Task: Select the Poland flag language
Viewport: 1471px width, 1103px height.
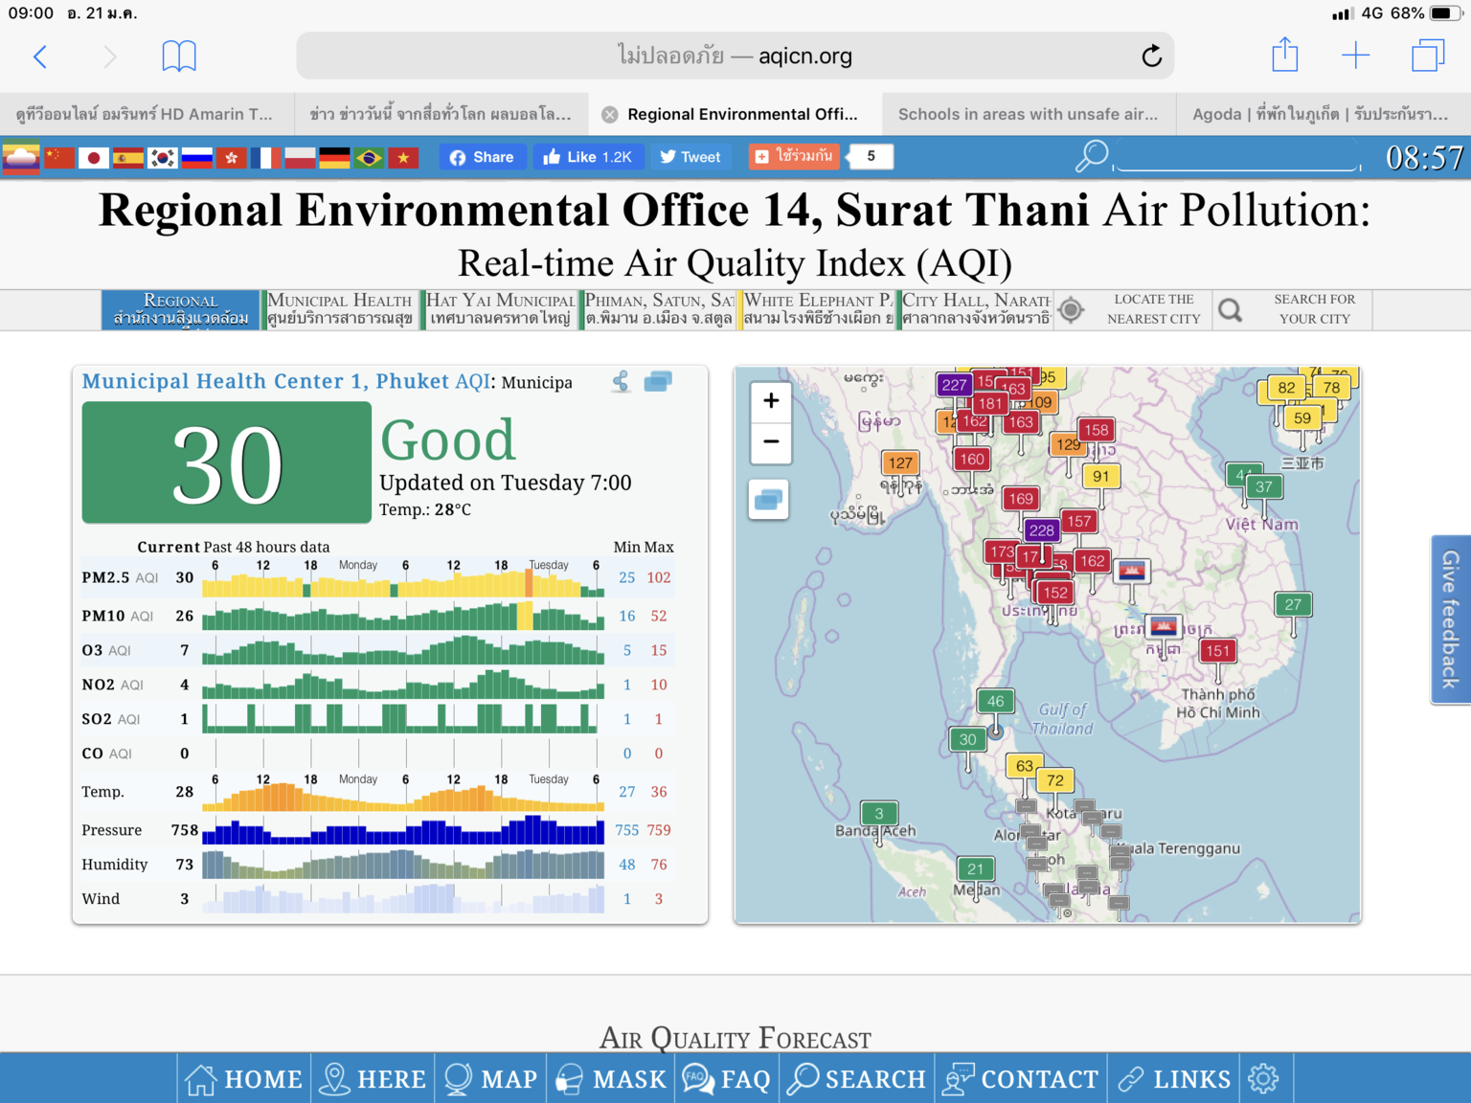Action: 300,157
